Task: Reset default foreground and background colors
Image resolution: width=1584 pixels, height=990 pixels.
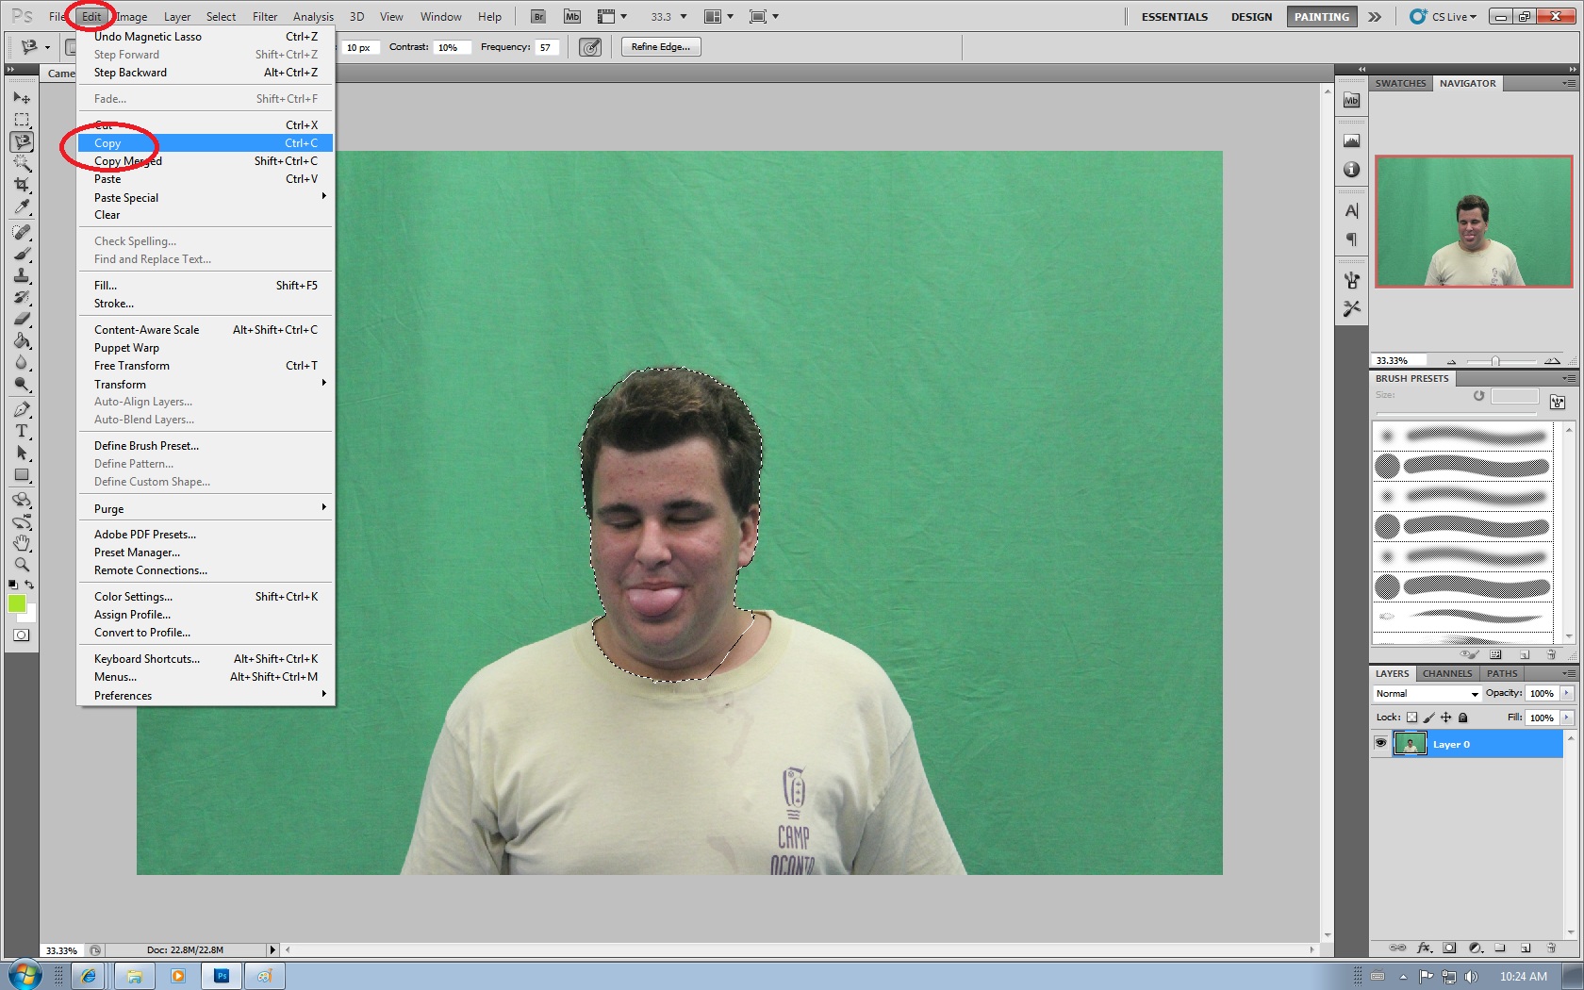Action: [12, 585]
